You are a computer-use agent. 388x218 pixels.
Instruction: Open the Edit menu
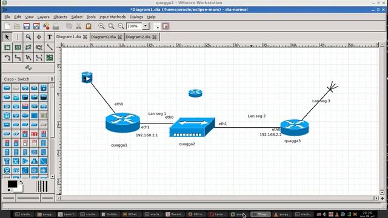pos(18,17)
